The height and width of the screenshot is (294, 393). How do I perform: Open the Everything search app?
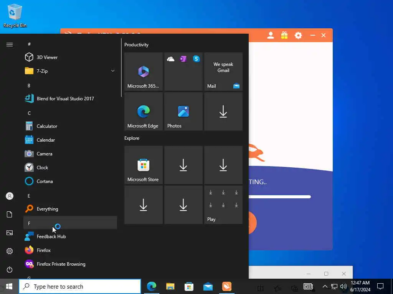(x=70, y=209)
